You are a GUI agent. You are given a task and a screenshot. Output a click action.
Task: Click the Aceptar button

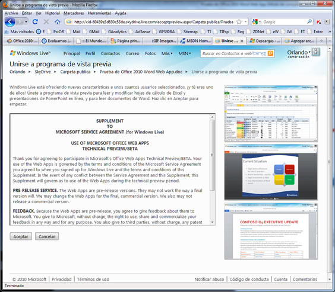pos(21,236)
